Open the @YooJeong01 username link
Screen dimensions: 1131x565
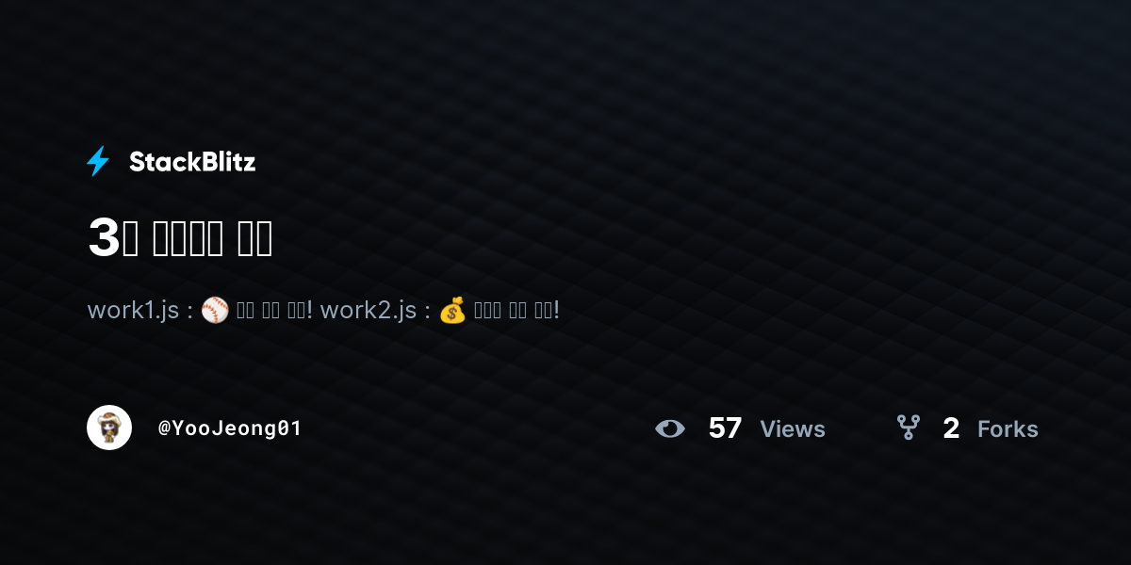[230, 428]
